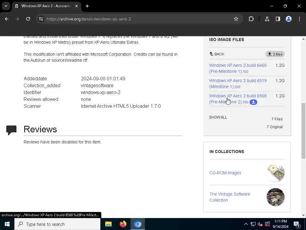306x230 pixels.
Task: Open The Vintage Software Collection link
Action: click(x=230, y=197)
